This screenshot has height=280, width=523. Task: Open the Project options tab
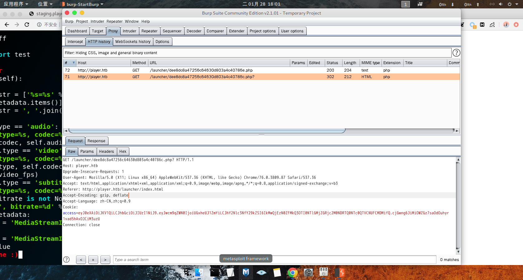(263, 31)
